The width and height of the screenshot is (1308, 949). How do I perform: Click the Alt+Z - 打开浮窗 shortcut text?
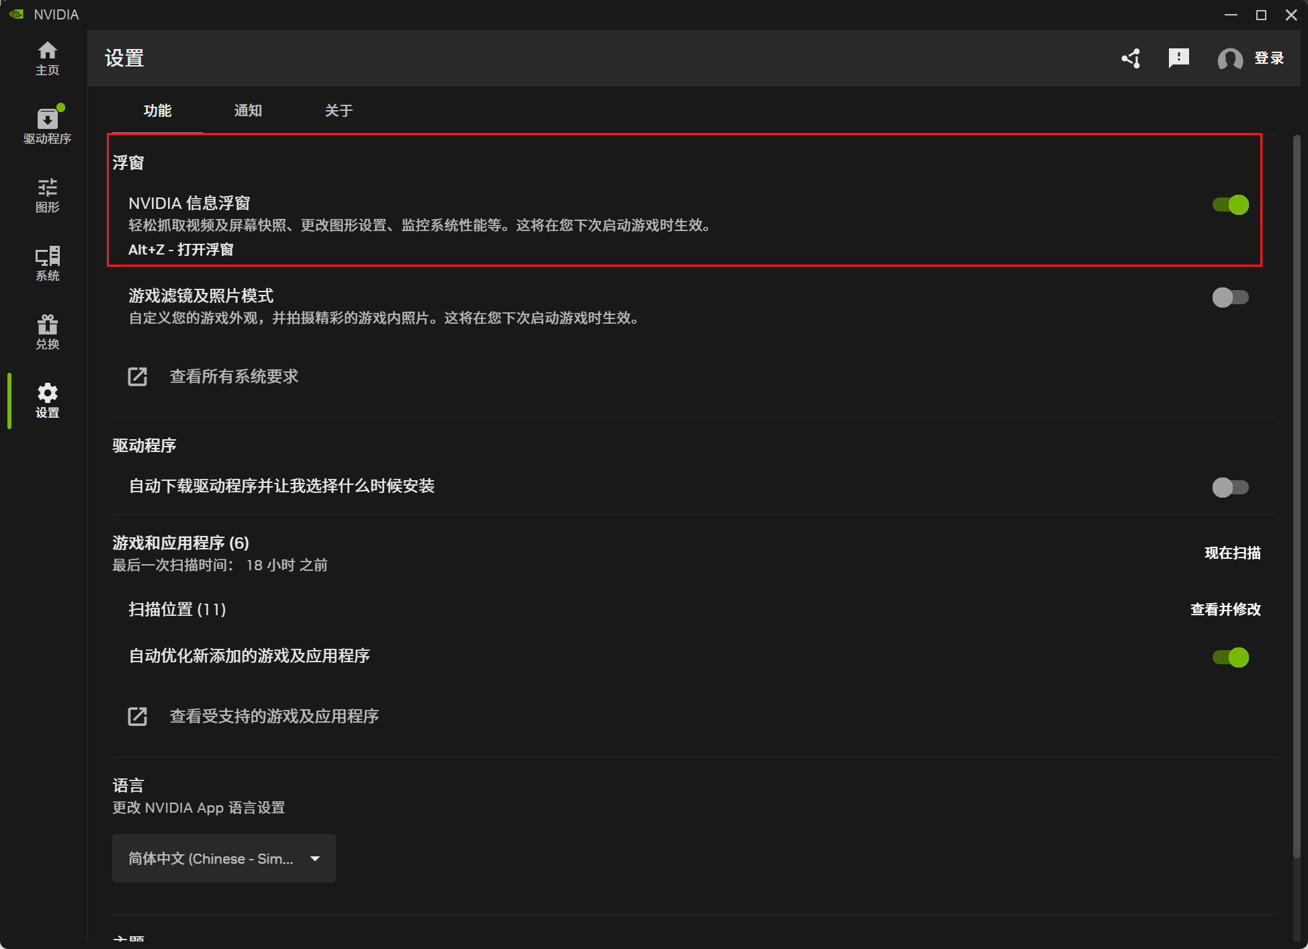[x=181, y=250]
